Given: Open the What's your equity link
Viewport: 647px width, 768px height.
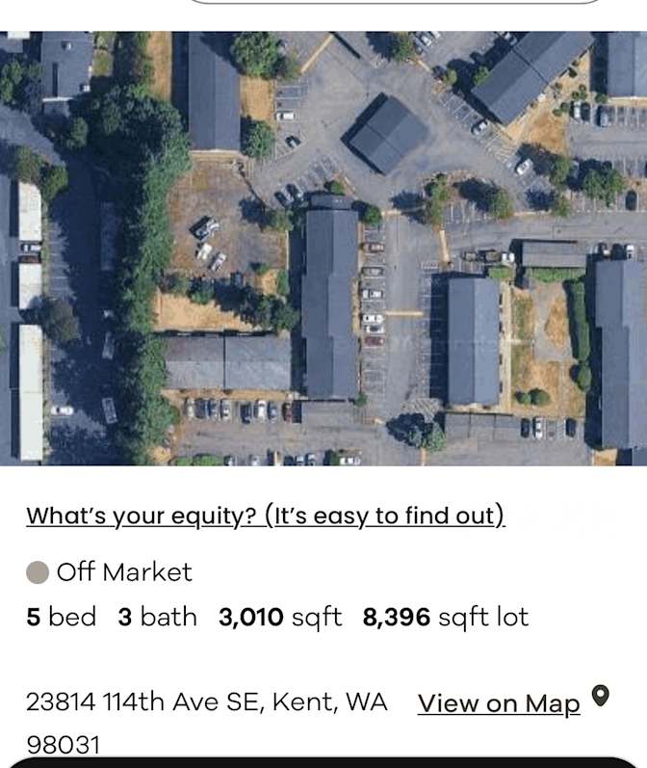Looking at the screenshot, I should coord(266,516).
